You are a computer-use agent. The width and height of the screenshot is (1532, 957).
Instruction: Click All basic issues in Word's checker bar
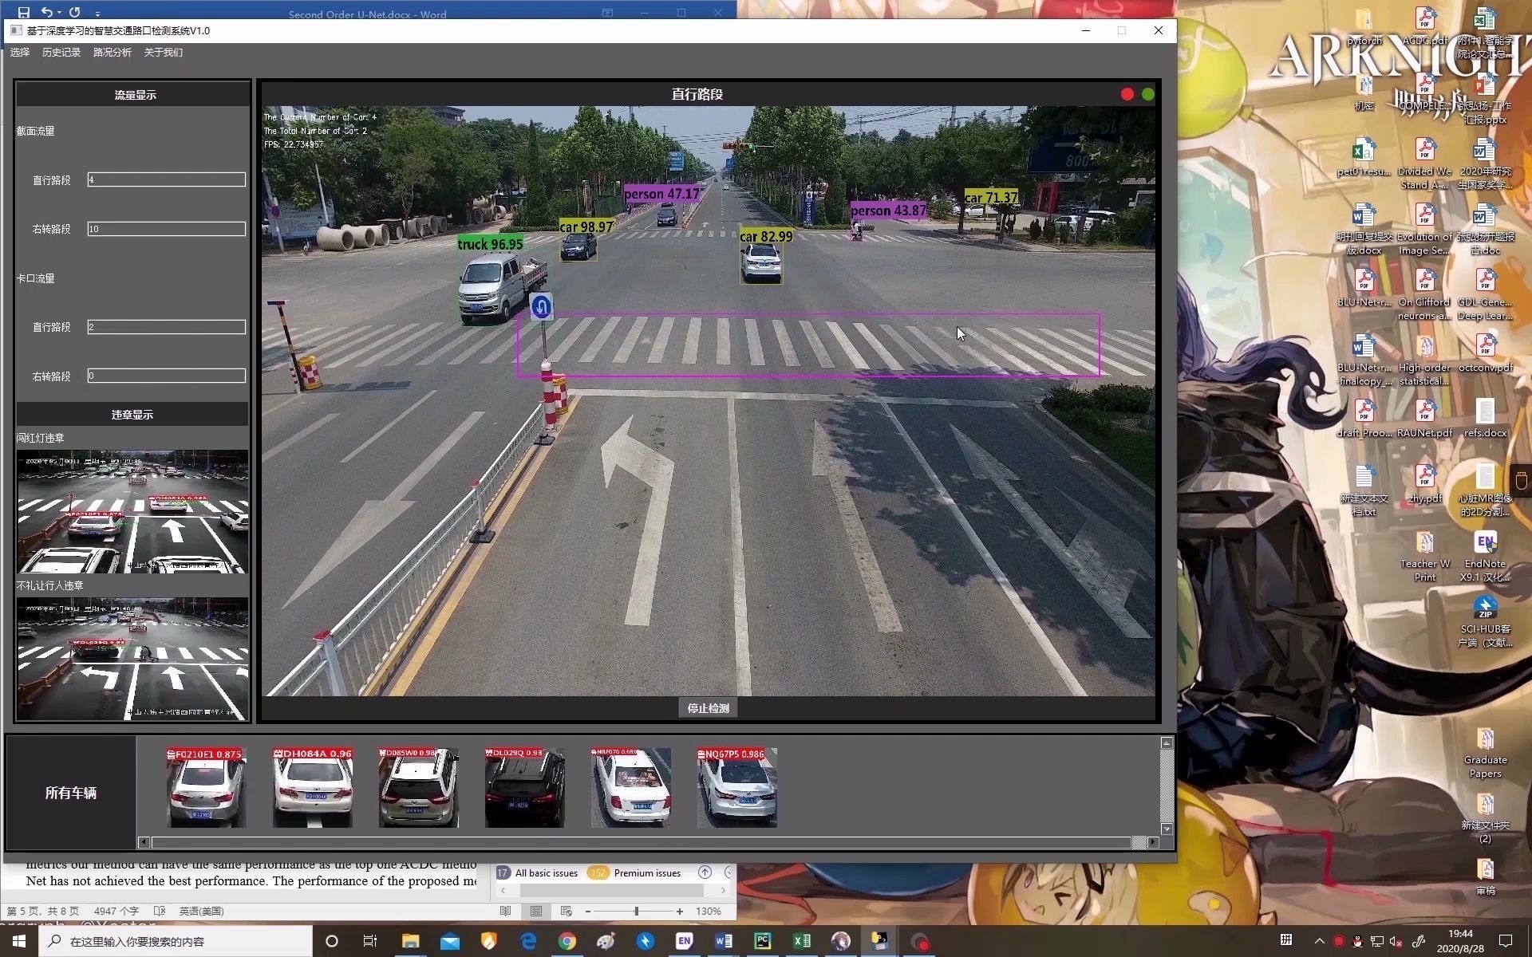(x=538, y=873)
